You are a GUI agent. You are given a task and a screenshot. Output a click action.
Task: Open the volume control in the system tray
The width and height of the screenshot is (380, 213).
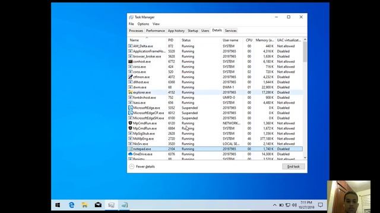tap(294, 205)
